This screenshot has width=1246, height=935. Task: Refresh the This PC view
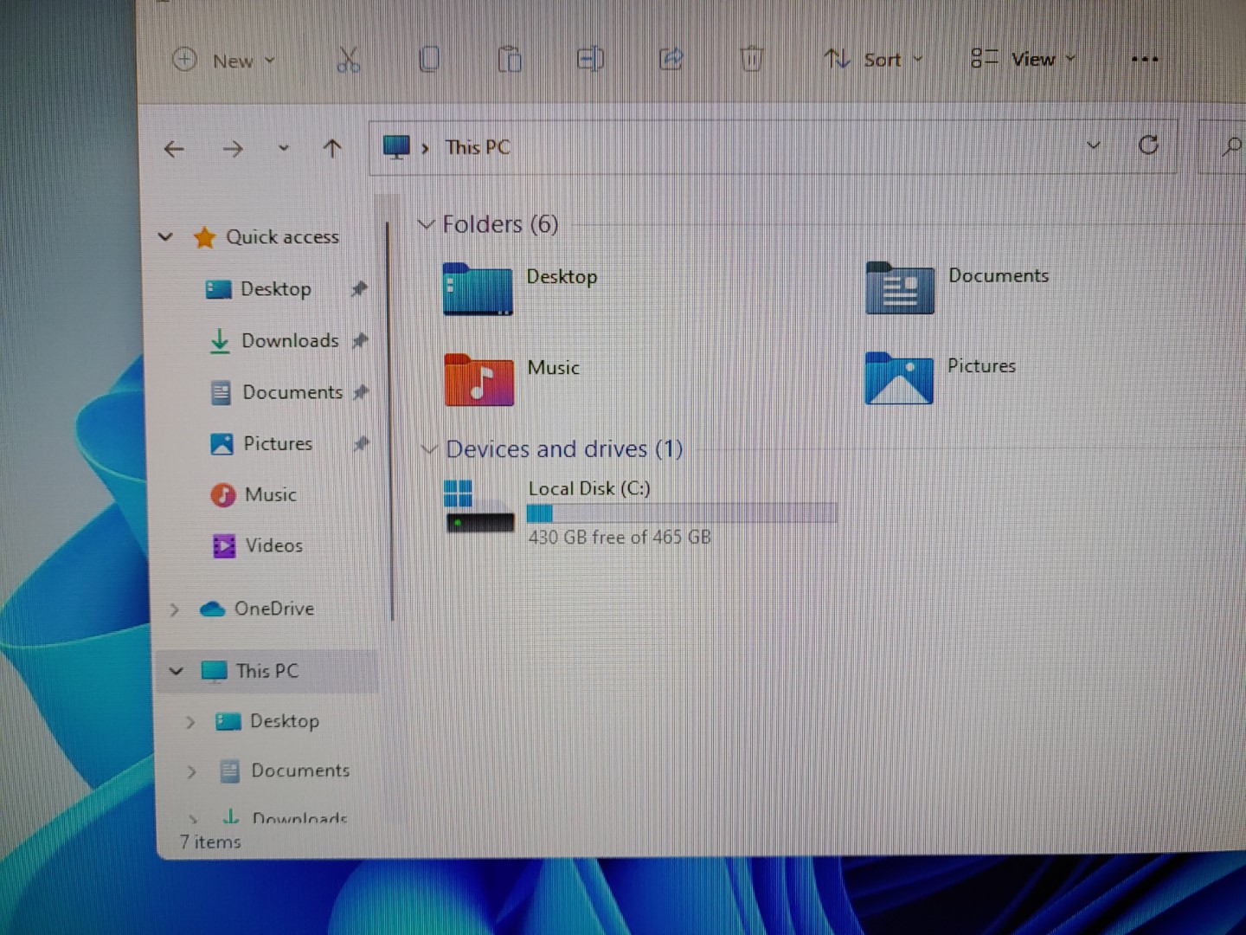coord(1148,145)
